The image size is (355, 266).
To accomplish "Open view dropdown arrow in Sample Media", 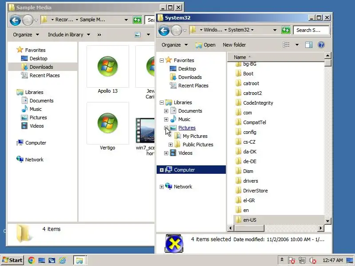I will tap(148, 35).
